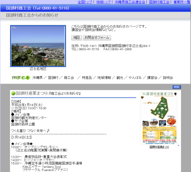Viewport: 191px width, 172px height.
Task: Click the 10:00〜 オープニングセレモニー line
Action: (x=35, y=147)
